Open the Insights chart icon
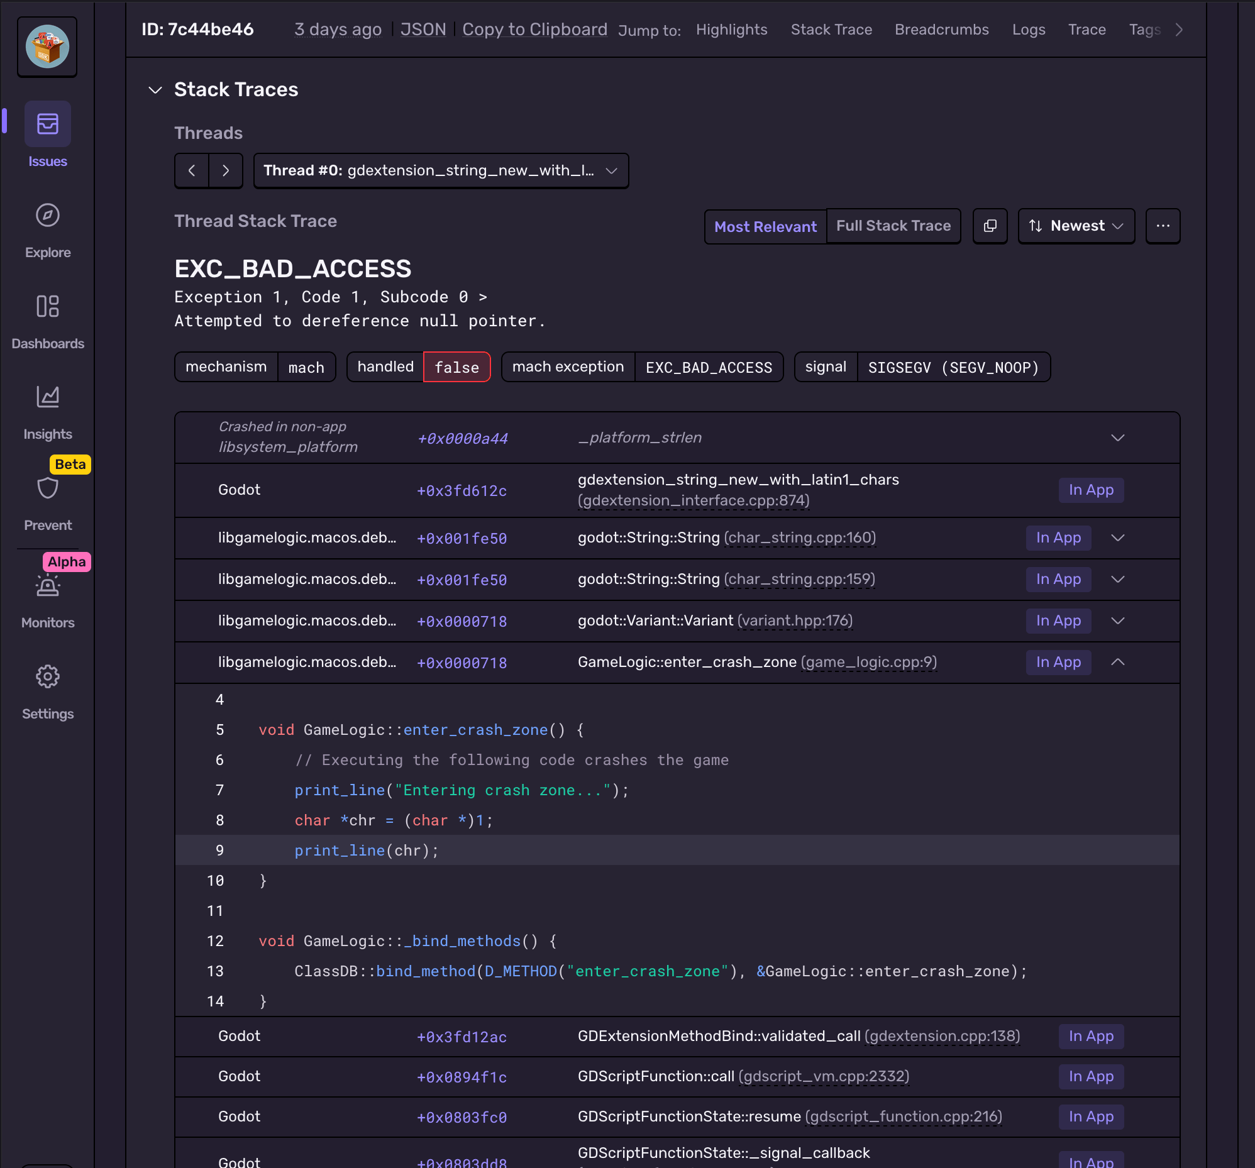The image size is (1255, 1168). [x=47, y=397]
